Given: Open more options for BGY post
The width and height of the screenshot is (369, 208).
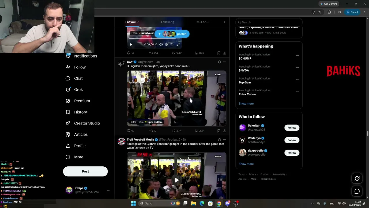Looking at the screenshot, I should [x=225, y=62].
